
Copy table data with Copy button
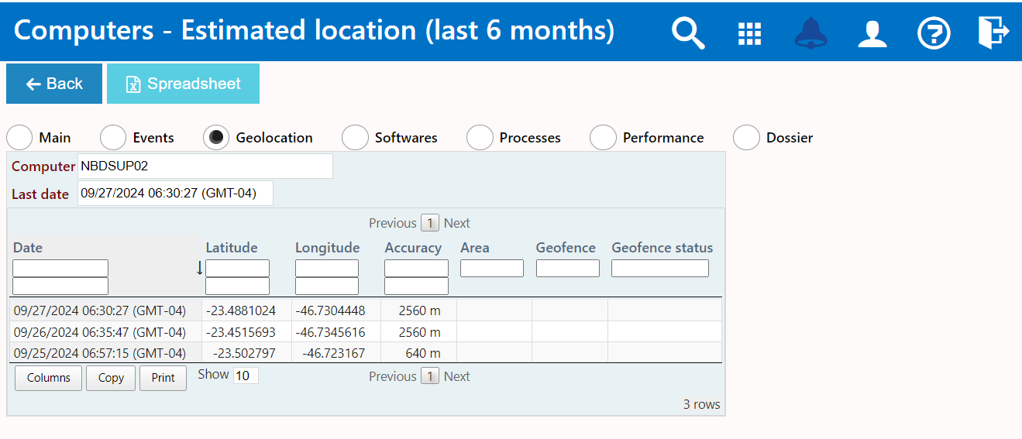click(x=111, y=378)
